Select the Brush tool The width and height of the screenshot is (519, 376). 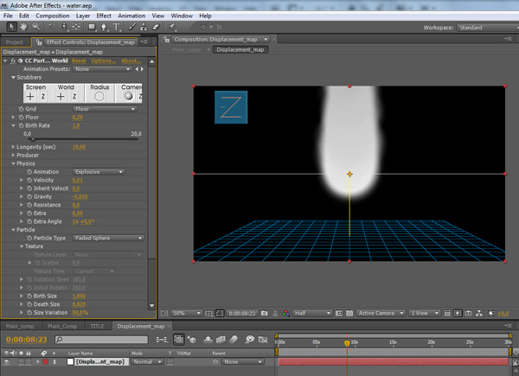click(132, 27)
